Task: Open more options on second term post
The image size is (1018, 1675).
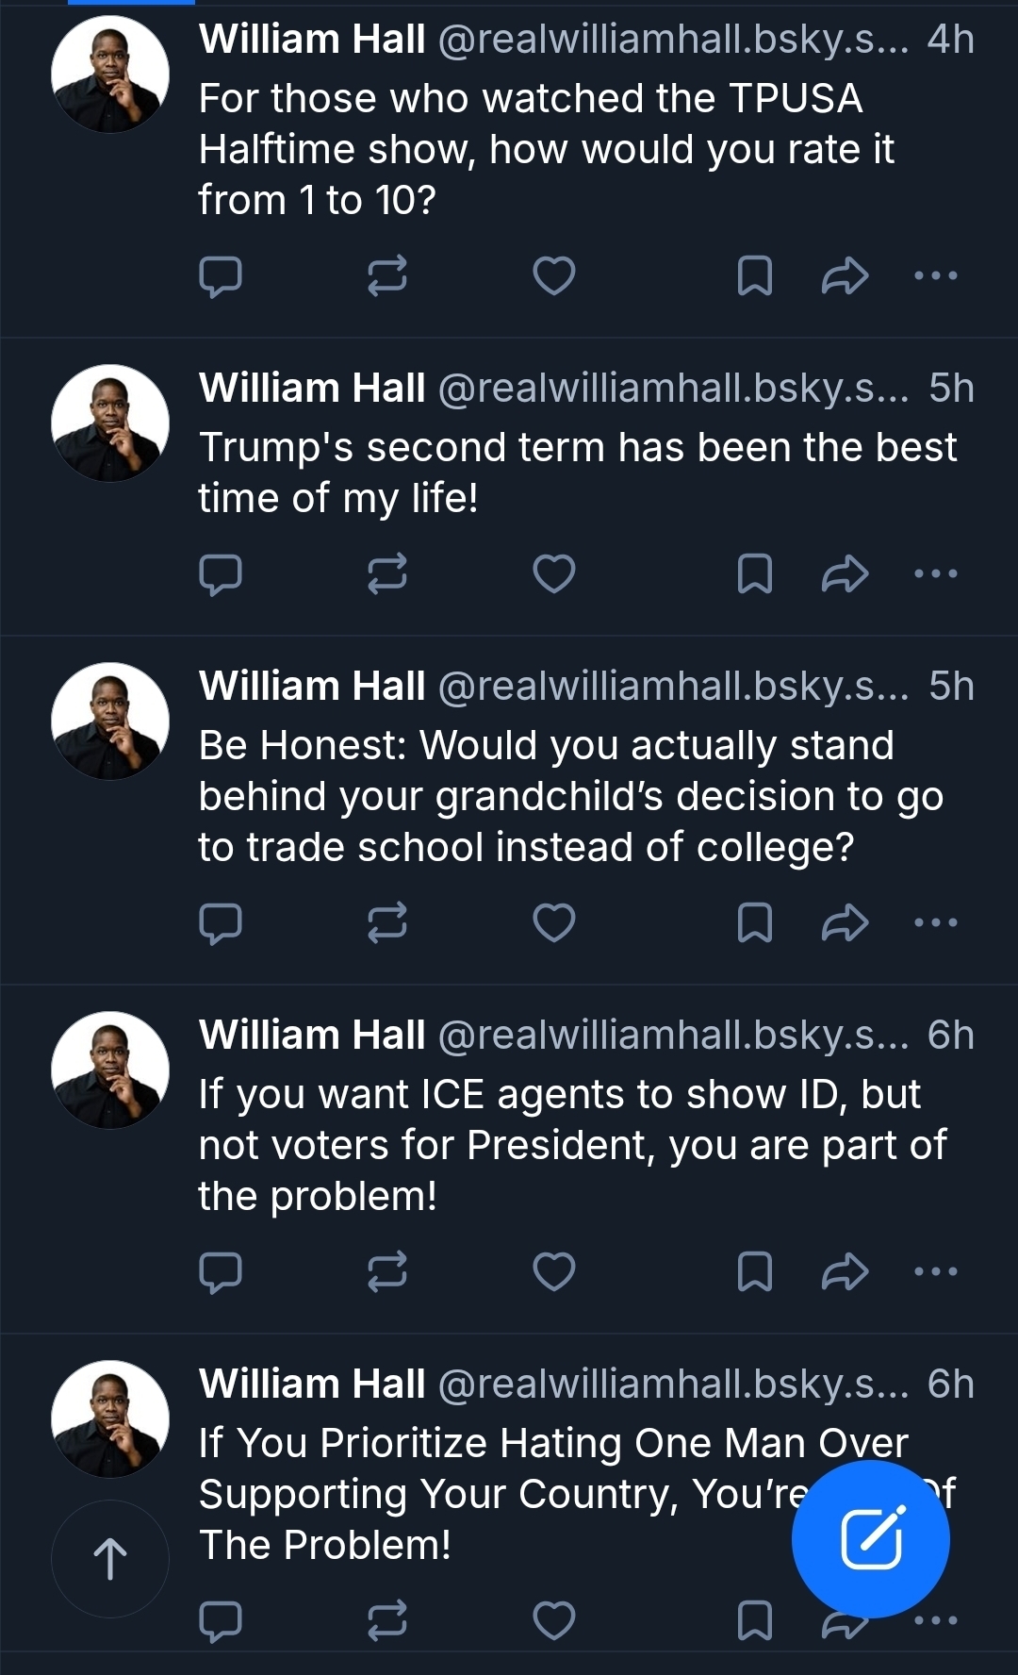Action: click(x=936, y=573)
